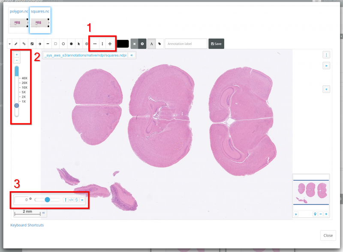Screen dimensions: 343x252
Task: Switch to the squares.nc image tab
Action: tap(40, 11)
